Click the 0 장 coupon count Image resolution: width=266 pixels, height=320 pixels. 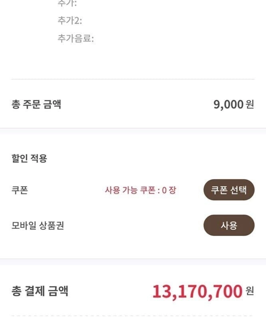[169, 190]
